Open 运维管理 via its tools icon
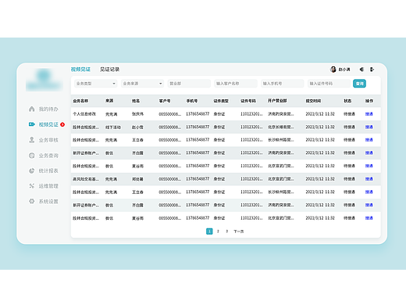 click(x=32, y=186)
